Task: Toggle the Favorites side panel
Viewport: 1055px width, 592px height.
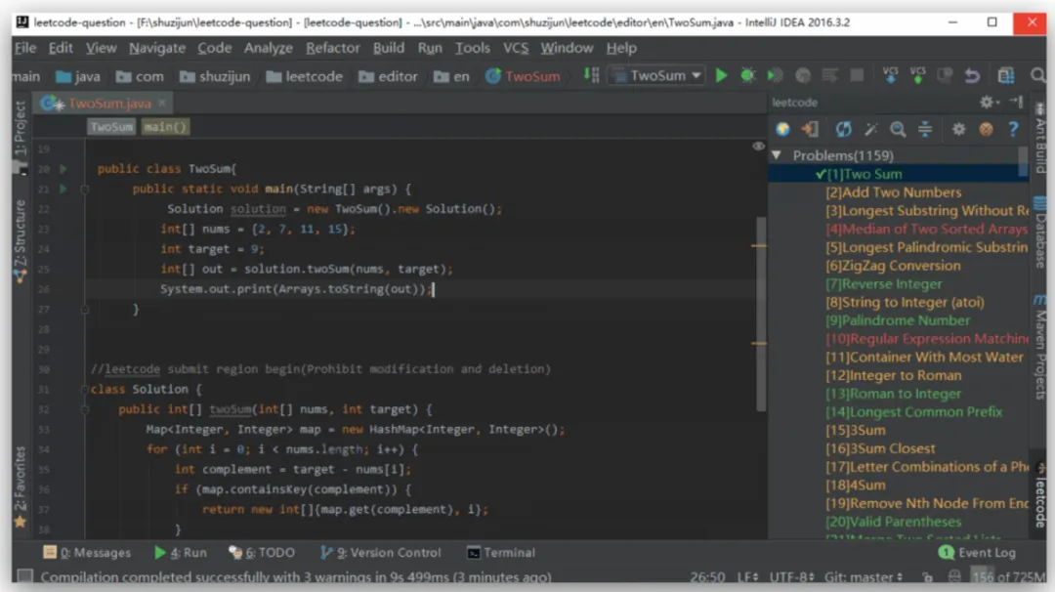Action: pyautogui.click(x=21, y=487)
